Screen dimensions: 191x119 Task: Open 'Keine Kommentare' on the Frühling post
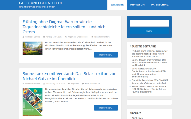pyautogui.click(x=102, y=37)
